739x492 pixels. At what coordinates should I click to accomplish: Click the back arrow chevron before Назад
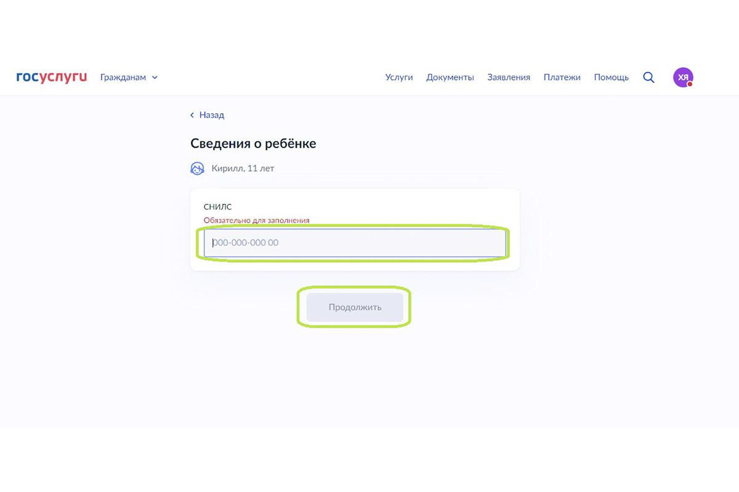point(192,115)
